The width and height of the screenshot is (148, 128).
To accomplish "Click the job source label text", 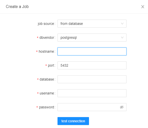I will tap(46, 24).
